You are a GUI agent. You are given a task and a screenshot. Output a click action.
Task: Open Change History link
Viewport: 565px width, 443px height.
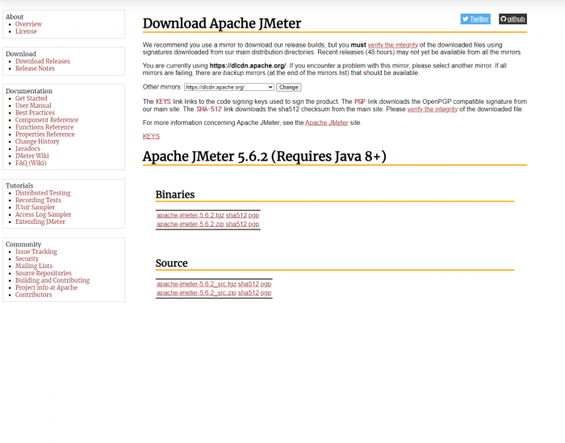pyautogui.click(x=37, y=141)
